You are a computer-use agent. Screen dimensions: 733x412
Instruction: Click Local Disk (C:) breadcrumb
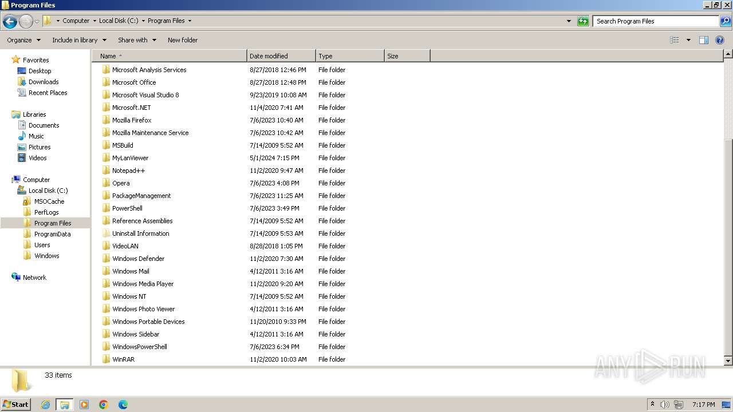pyautogui.click(x=119, y=21)
